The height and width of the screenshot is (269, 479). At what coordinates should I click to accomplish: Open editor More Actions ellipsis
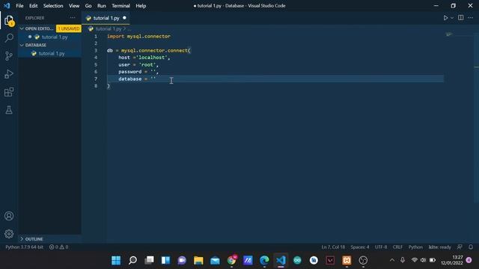click(471, 18)
